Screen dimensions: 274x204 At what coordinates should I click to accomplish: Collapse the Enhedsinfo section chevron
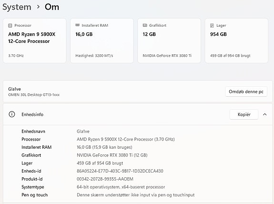(x=265, y=114)
